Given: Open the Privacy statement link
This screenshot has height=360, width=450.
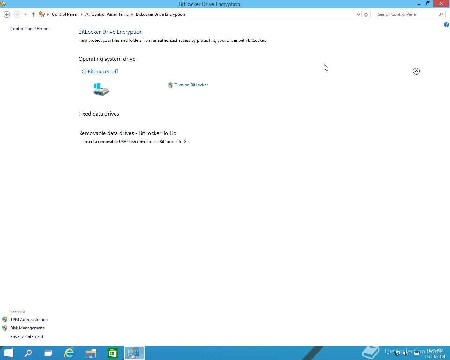Looking at the screenshot, I should click(x=27, y=336).
